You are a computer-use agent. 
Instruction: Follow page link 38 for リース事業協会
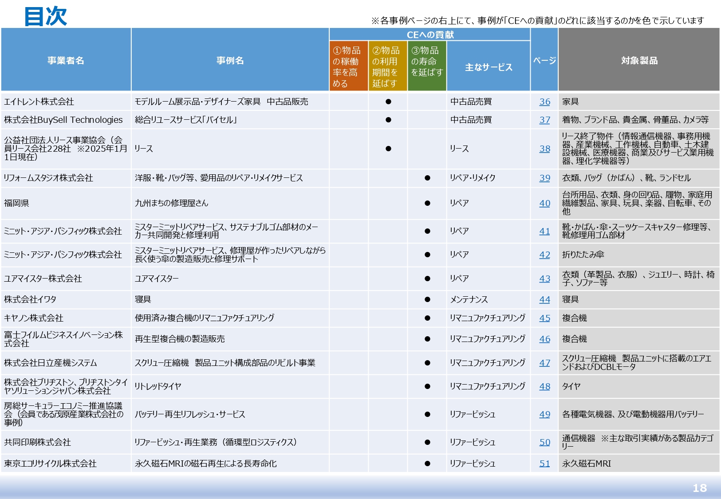click(544, 149)
